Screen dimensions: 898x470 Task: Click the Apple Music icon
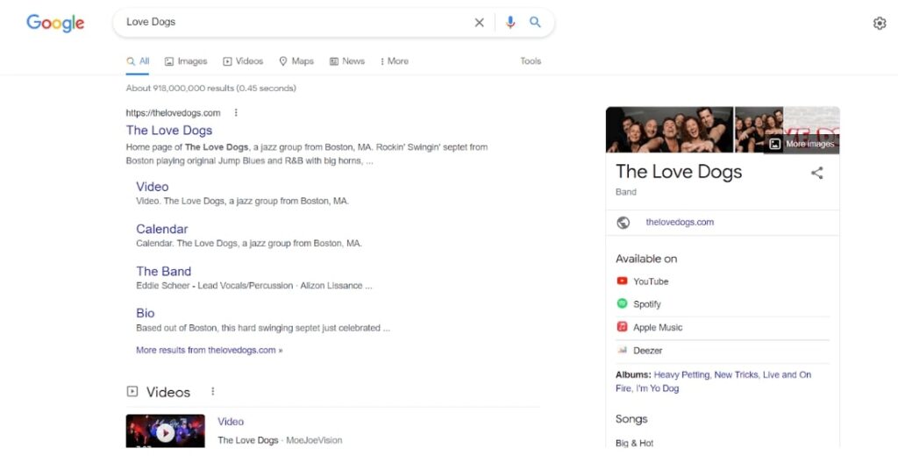coord(622,327)
